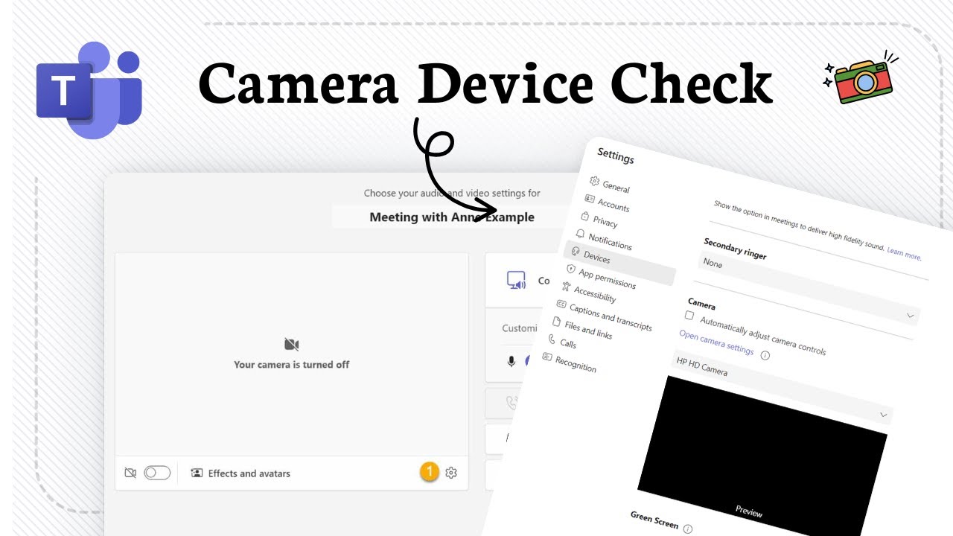Viewport: 953px width, 536px height.
Task: Click the microphone icon in audio panel
Action: click(x=511, y=361)
